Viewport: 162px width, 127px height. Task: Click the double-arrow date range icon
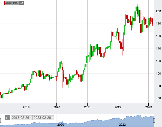8,118
